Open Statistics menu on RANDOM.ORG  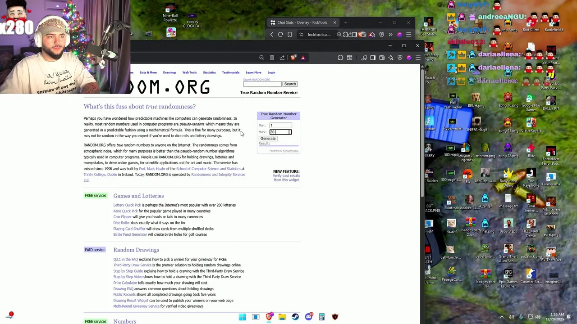[x=209, y=72]
